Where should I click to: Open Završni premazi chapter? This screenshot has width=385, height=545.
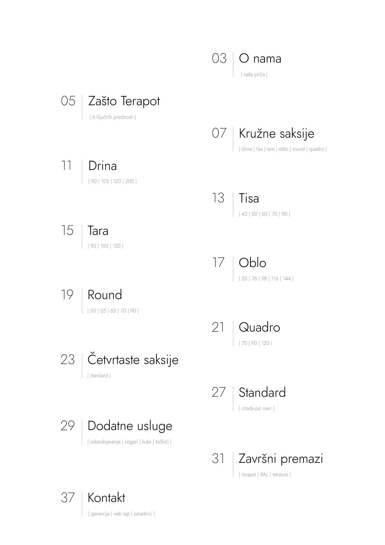click(281, 459)
